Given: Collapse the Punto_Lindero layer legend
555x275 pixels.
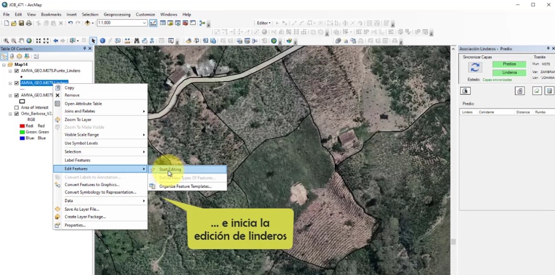Looking at the screenshot, I should click(10, 71).
